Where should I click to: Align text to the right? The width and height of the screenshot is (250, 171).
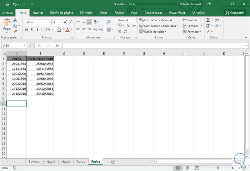[x=89, y=30]
